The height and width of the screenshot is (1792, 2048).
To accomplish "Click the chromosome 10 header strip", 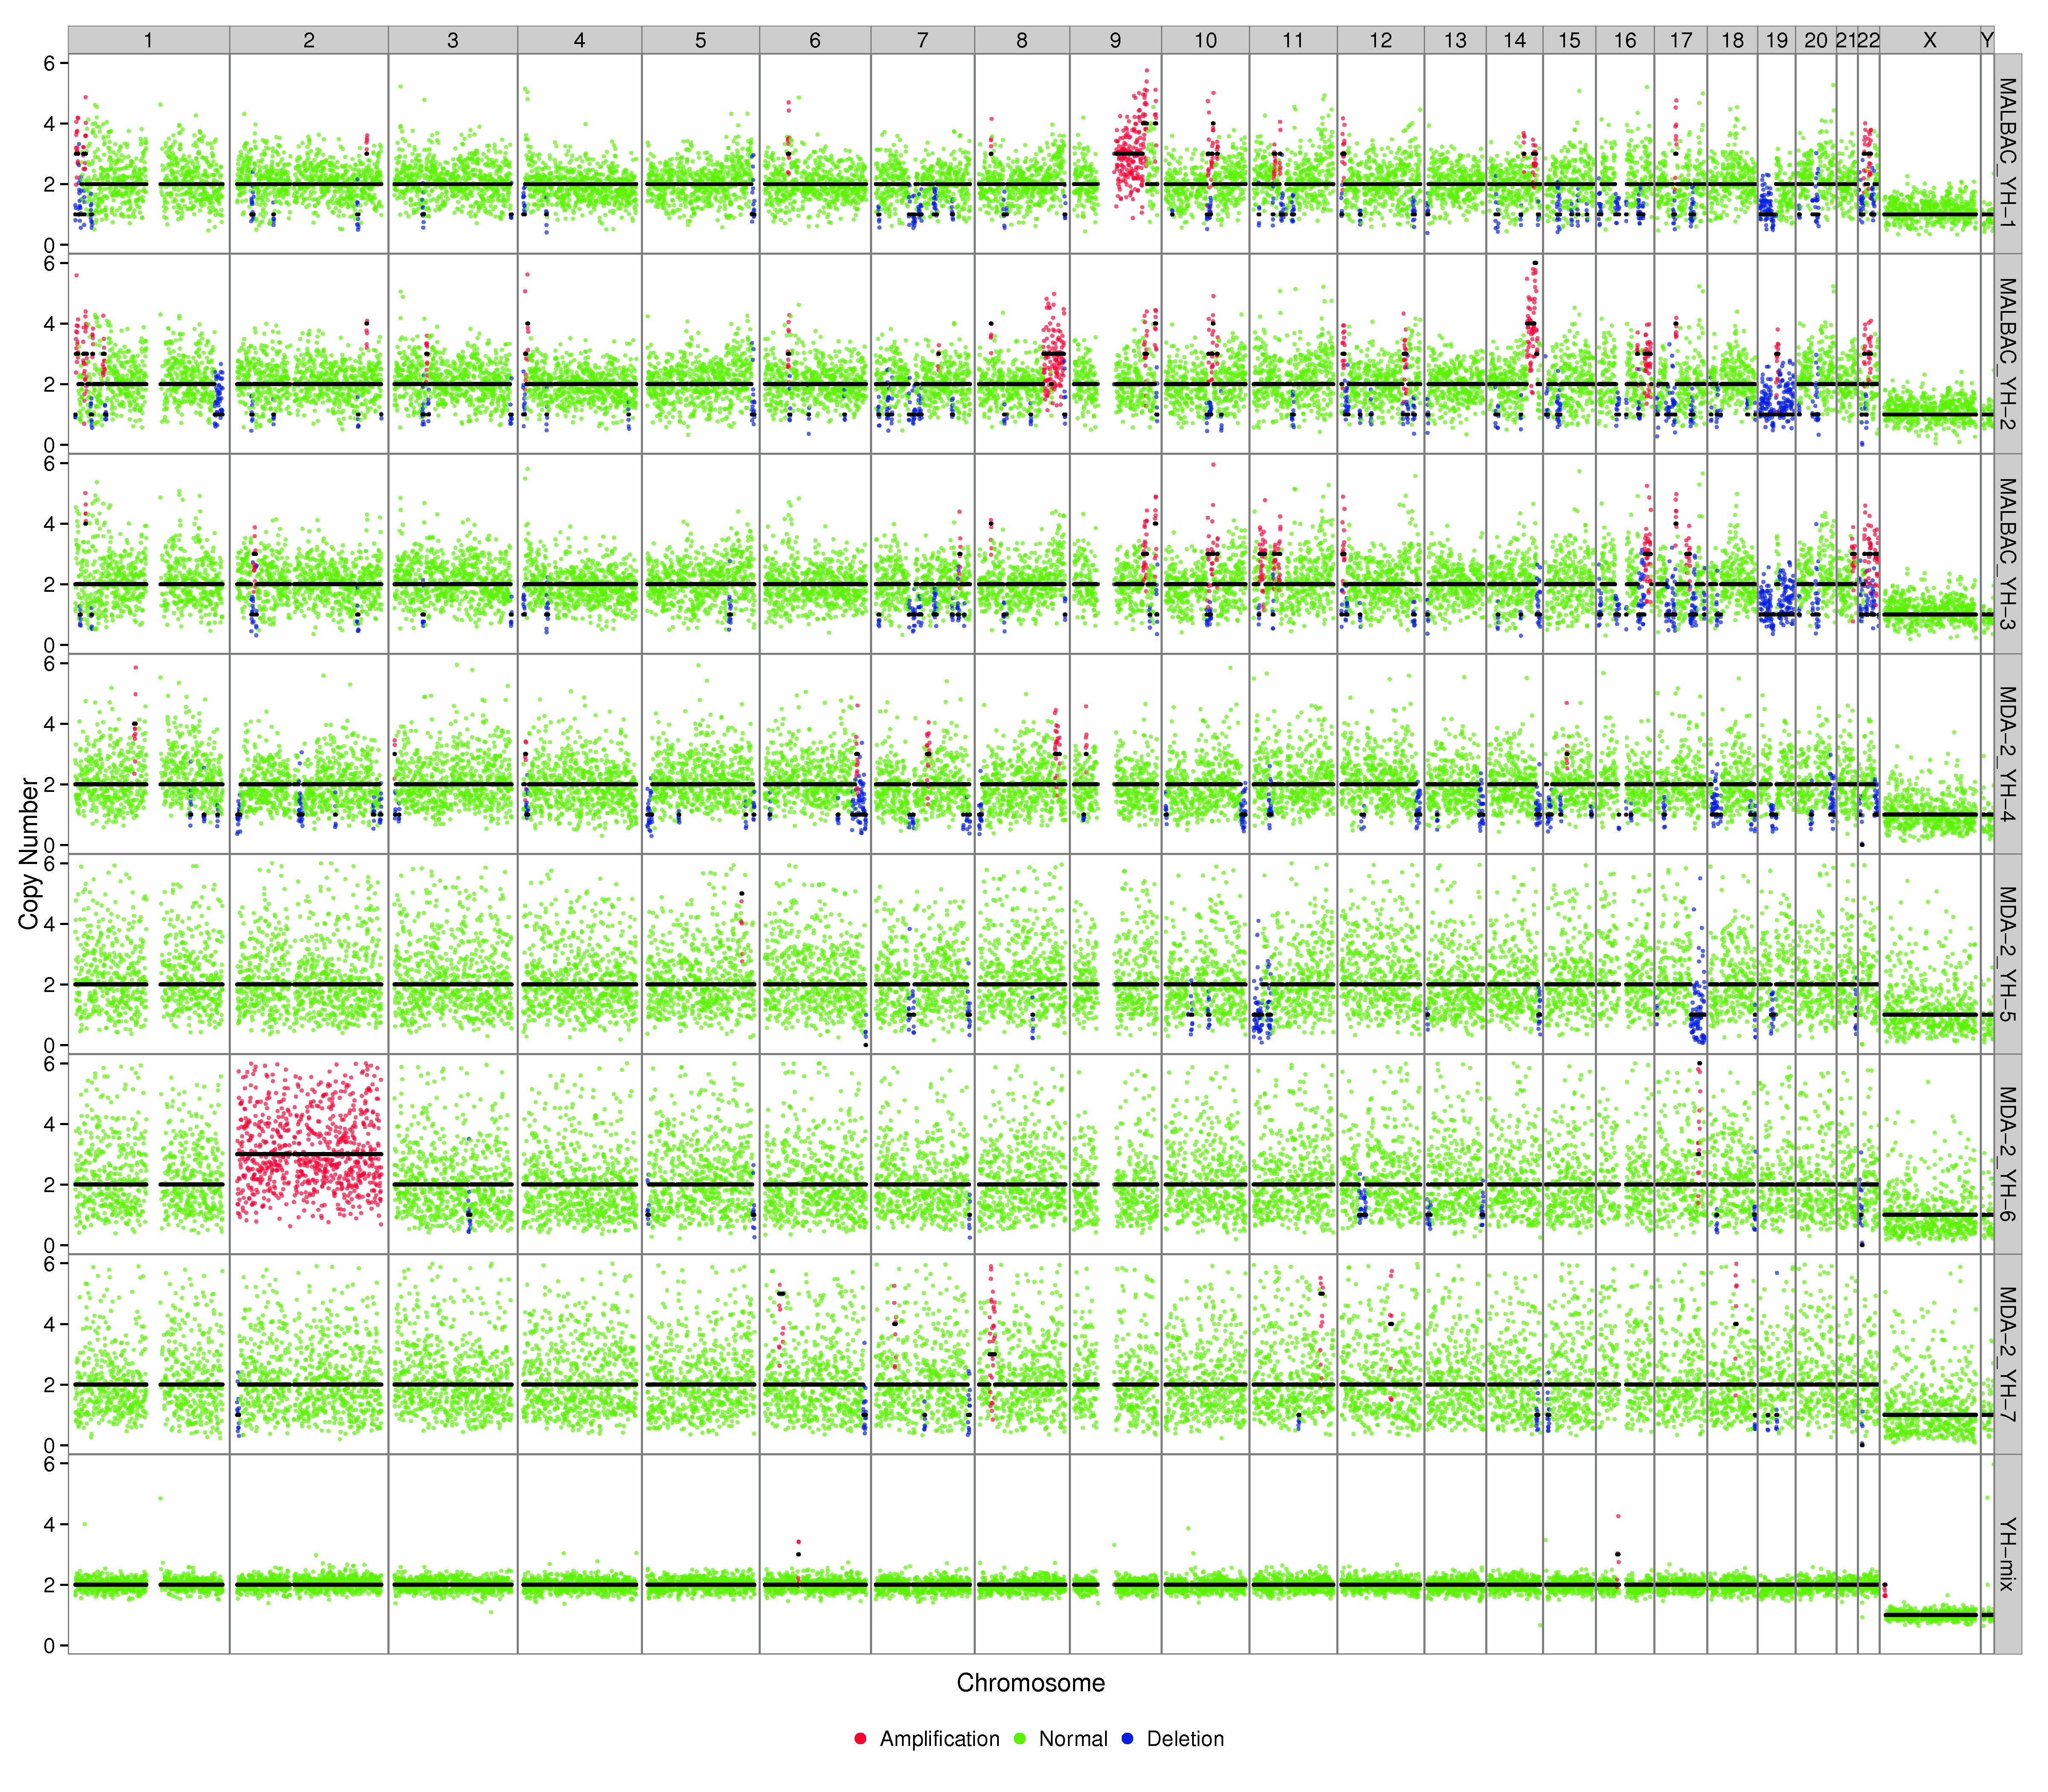I will tap(1205, 40).
